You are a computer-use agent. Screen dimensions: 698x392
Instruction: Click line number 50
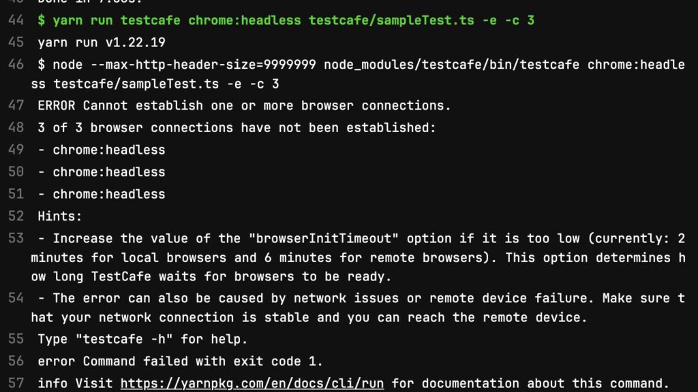(x=16, y=172)
